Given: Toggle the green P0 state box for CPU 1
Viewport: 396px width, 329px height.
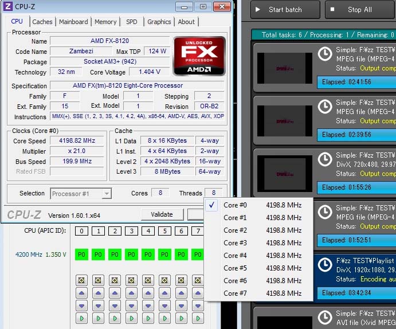Looking at the screenshot, I should coord(98,254).
